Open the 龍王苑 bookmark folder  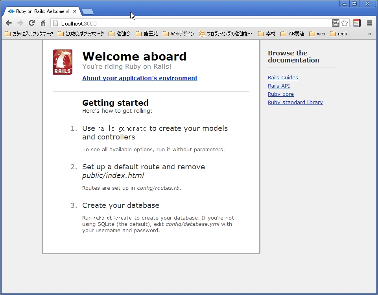pyautogui.click(x=147, y=34)
